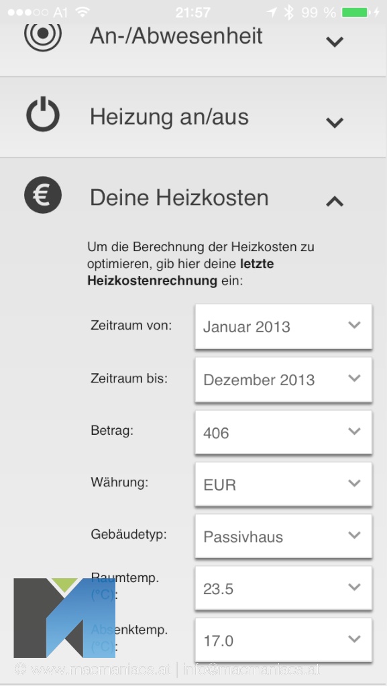Image resolution: width=387 pixels, height=686 pixels.
Task: Open the Zeitraum von dropdown showing Januar 2013
Action: [284, 326]
